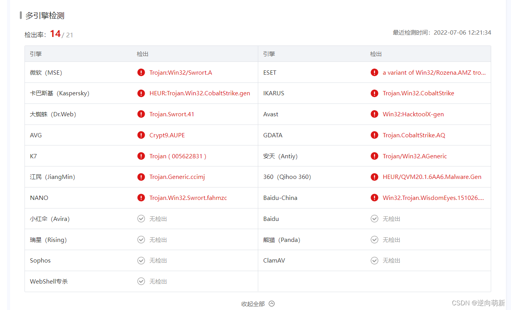Select the Trojan.Swrort.41 detection text
Image resolution: width=511 pixels, height=310 pixels.
172,114
